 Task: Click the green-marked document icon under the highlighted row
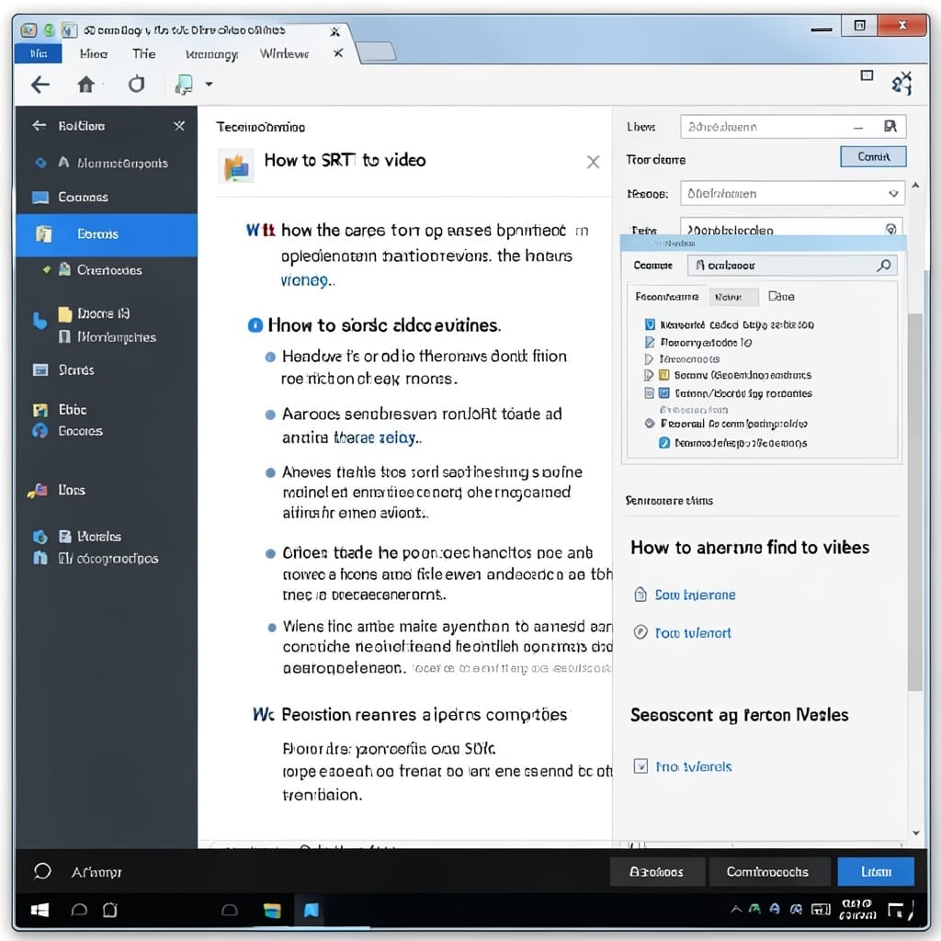pyautogui.click(x=65, y=269)
